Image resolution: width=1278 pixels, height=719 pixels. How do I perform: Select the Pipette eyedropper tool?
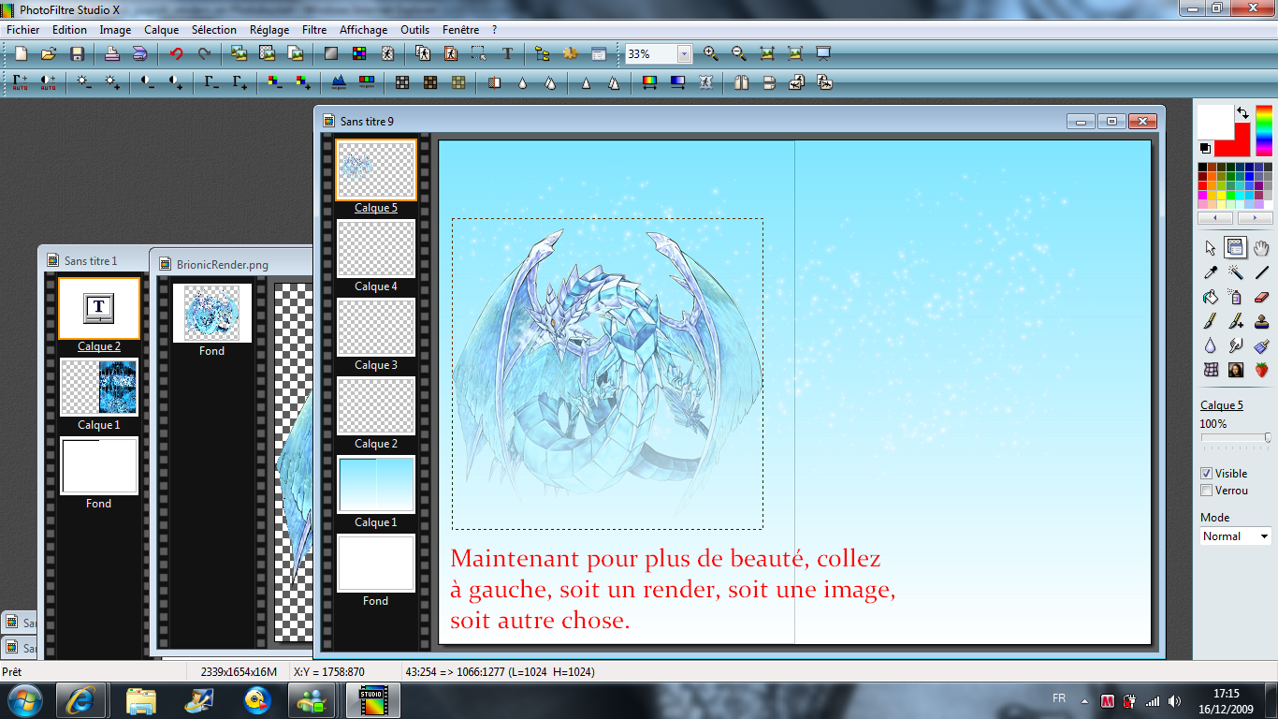(1210, 272)
